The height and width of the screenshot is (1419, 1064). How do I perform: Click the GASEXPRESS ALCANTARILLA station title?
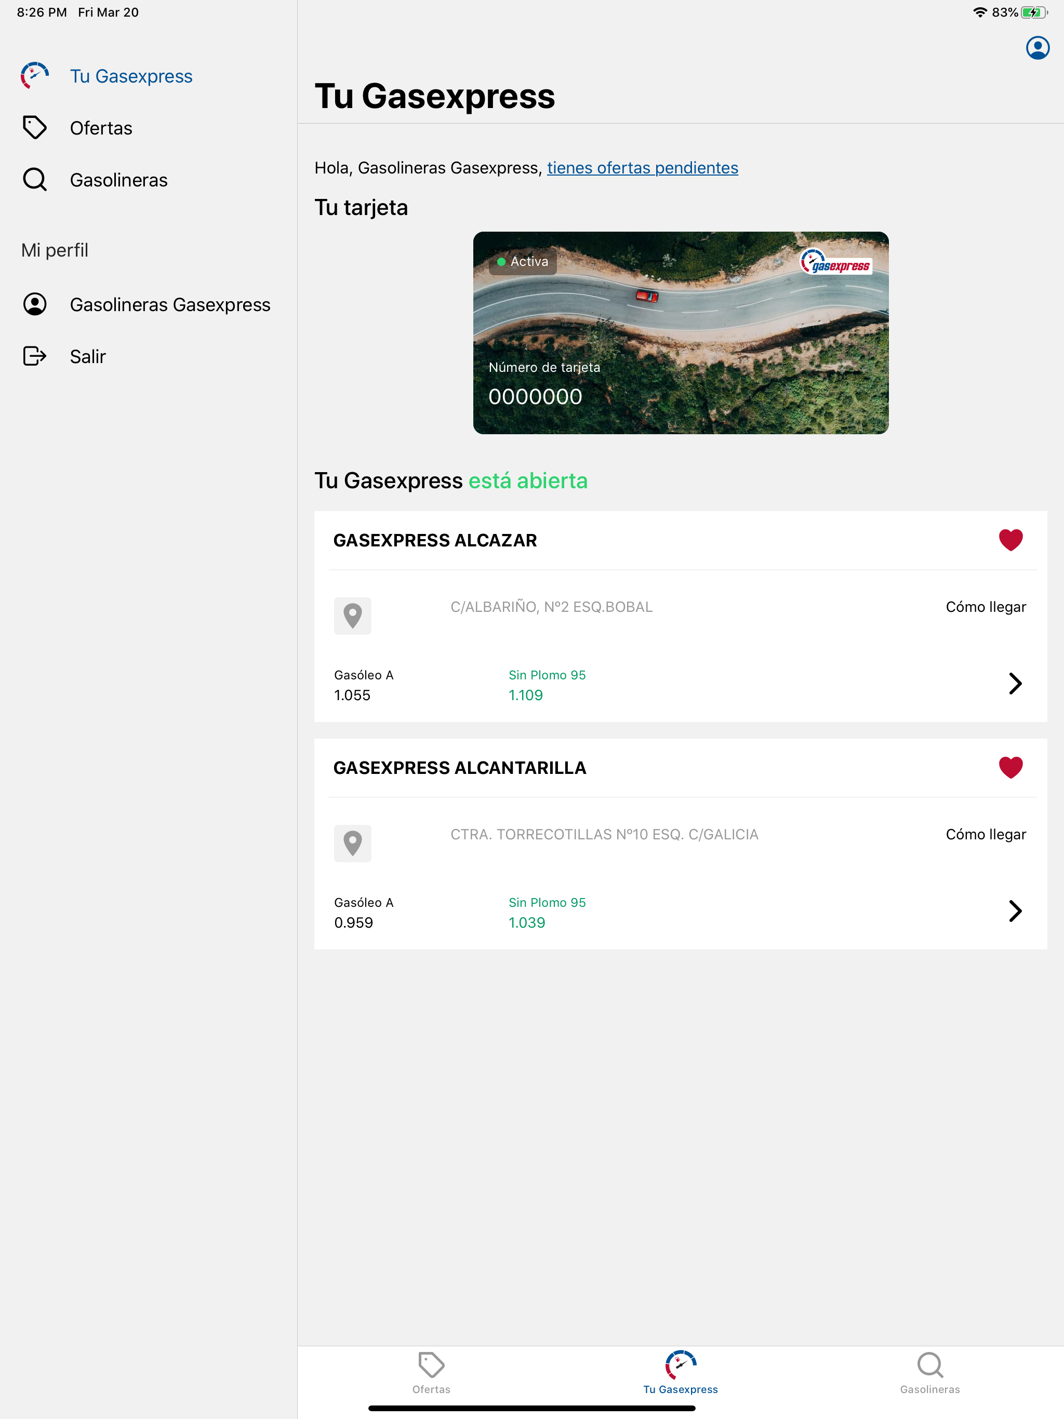click(x=459, y=768)
